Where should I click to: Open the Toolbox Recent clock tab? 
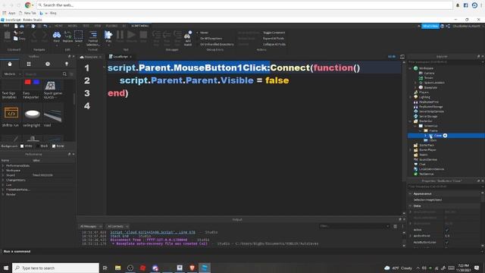click(48, 64)
